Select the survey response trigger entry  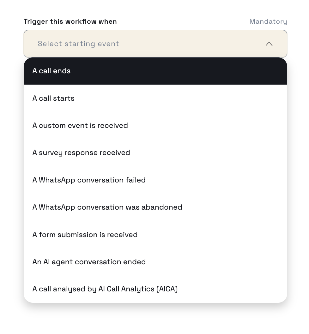click(155, 153)
